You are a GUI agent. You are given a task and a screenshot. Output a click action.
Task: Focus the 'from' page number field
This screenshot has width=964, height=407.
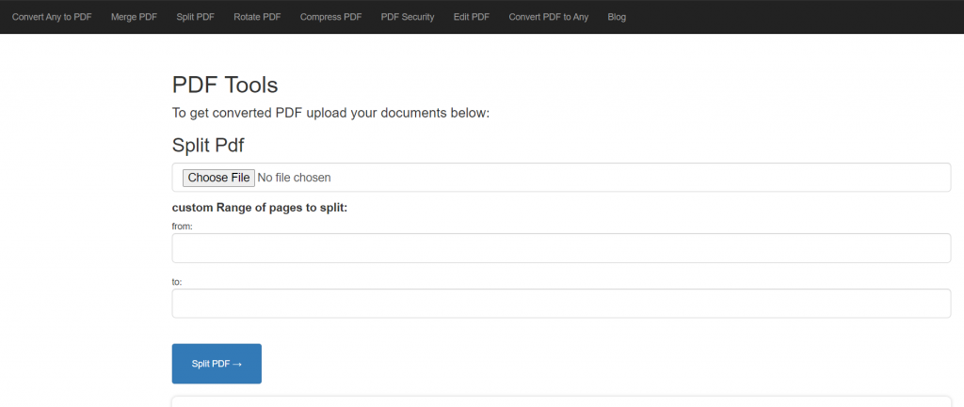click(561, 248)
